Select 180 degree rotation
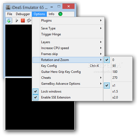 (118, 72)
